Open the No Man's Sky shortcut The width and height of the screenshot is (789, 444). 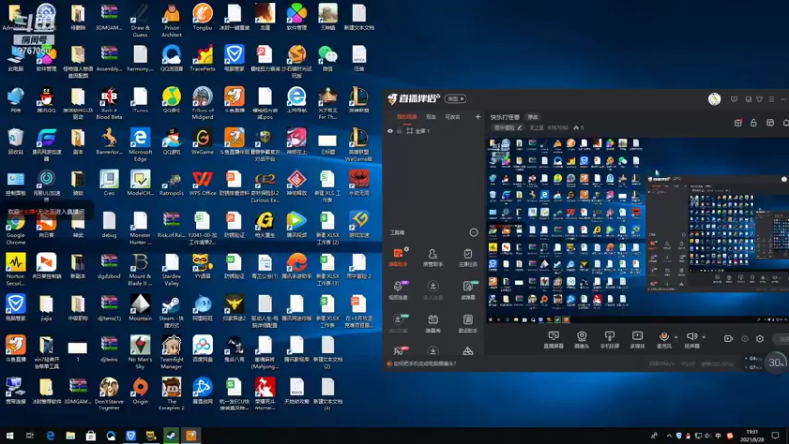pyautogui.click(x=140, y=352)
